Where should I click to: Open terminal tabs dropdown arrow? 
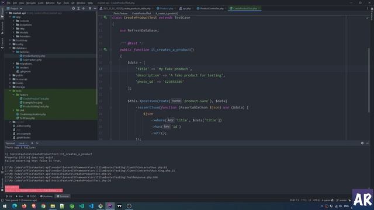tap(37, 143)
